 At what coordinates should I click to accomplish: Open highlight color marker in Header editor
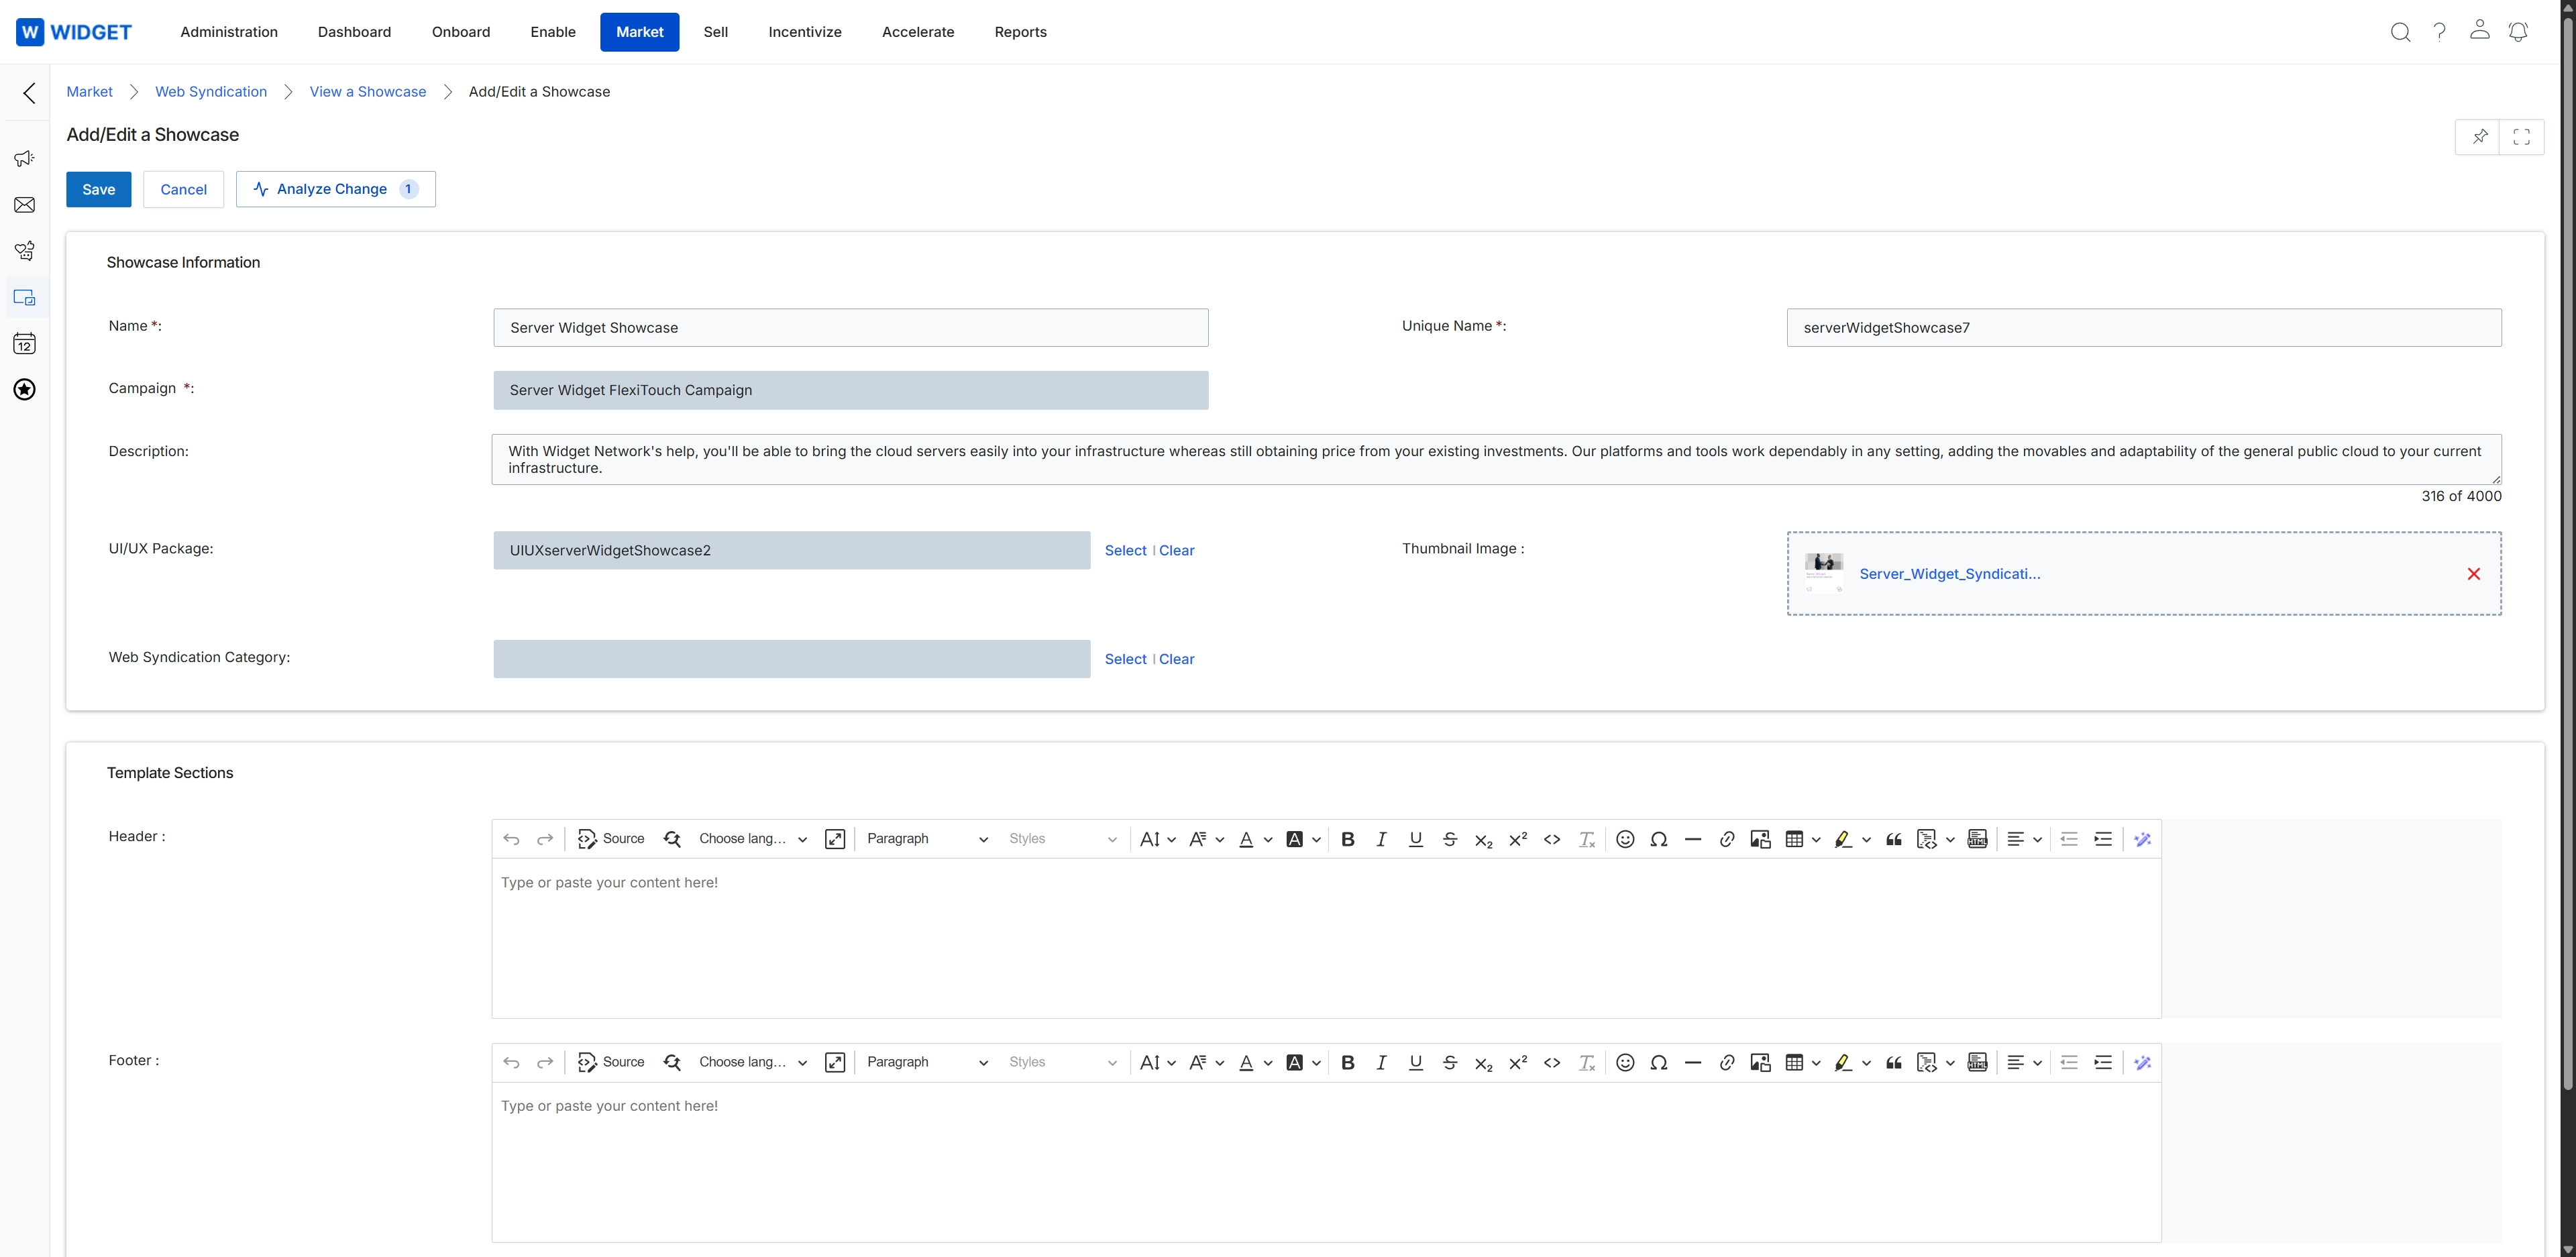1851,839
